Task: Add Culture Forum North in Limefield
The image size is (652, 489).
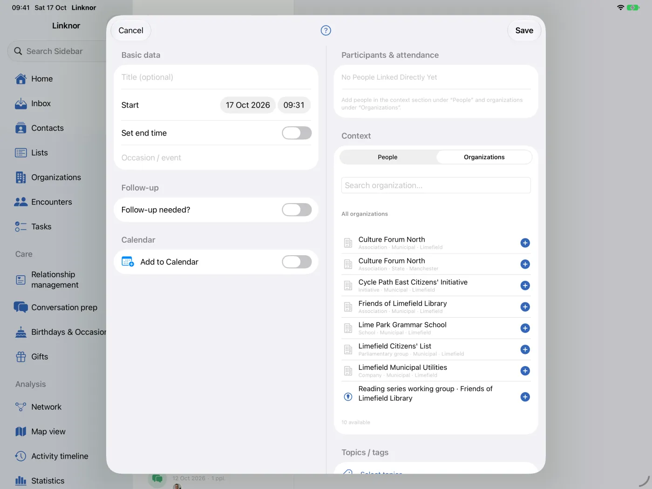Action: coord(525,243)
